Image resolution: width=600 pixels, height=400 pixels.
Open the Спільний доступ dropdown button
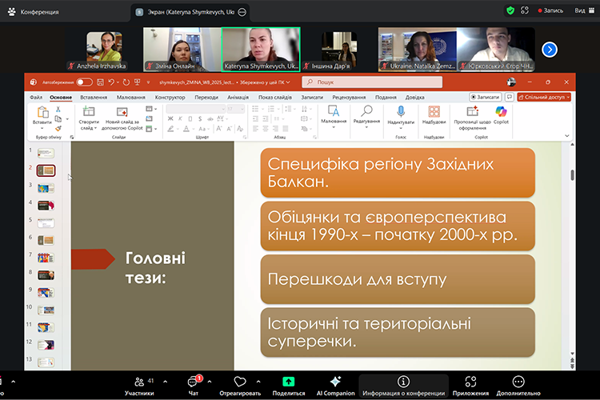coord(546,97)
